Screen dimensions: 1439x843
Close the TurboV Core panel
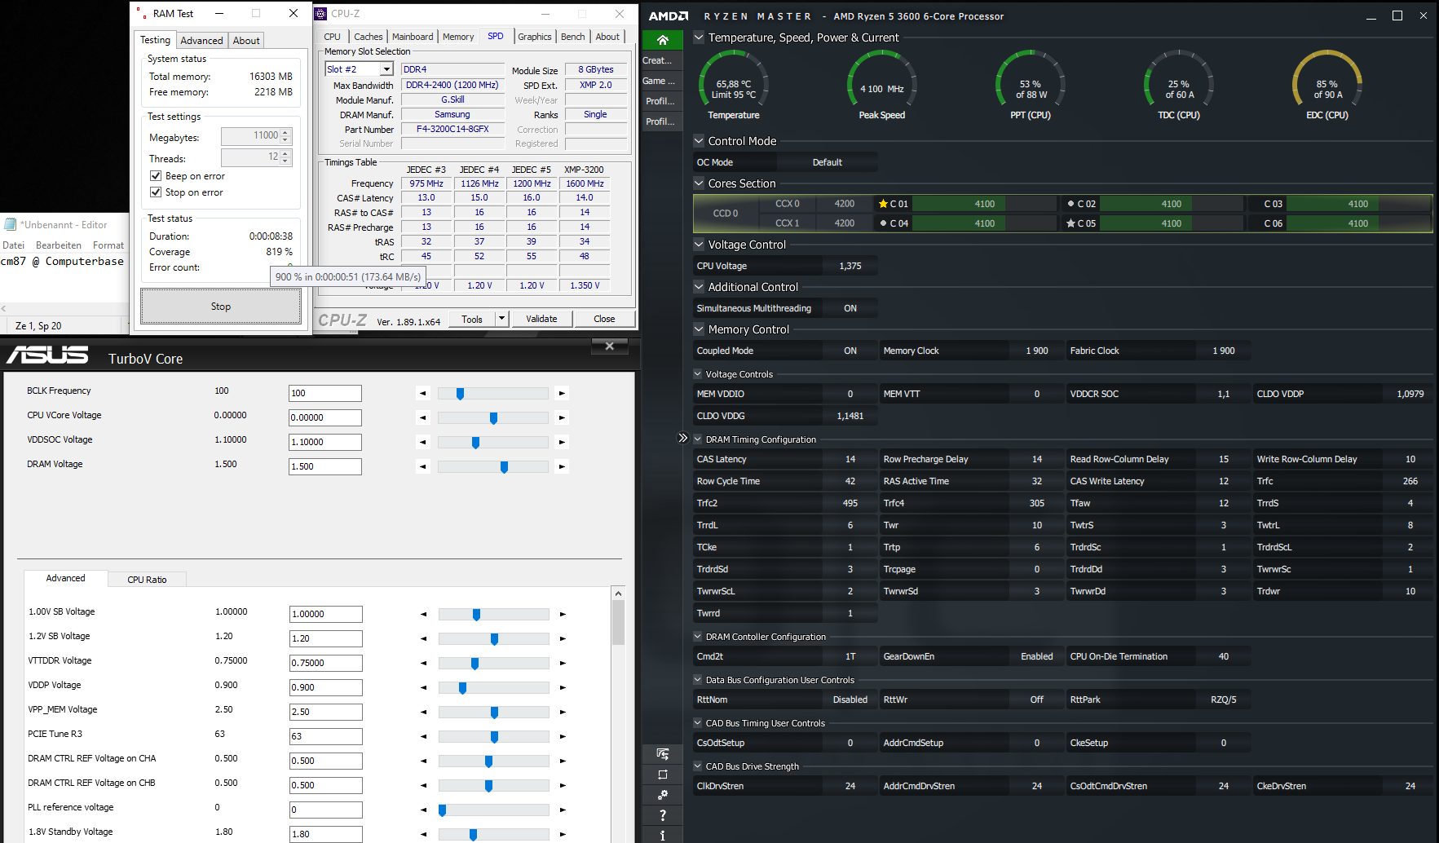tap(609, 346)
